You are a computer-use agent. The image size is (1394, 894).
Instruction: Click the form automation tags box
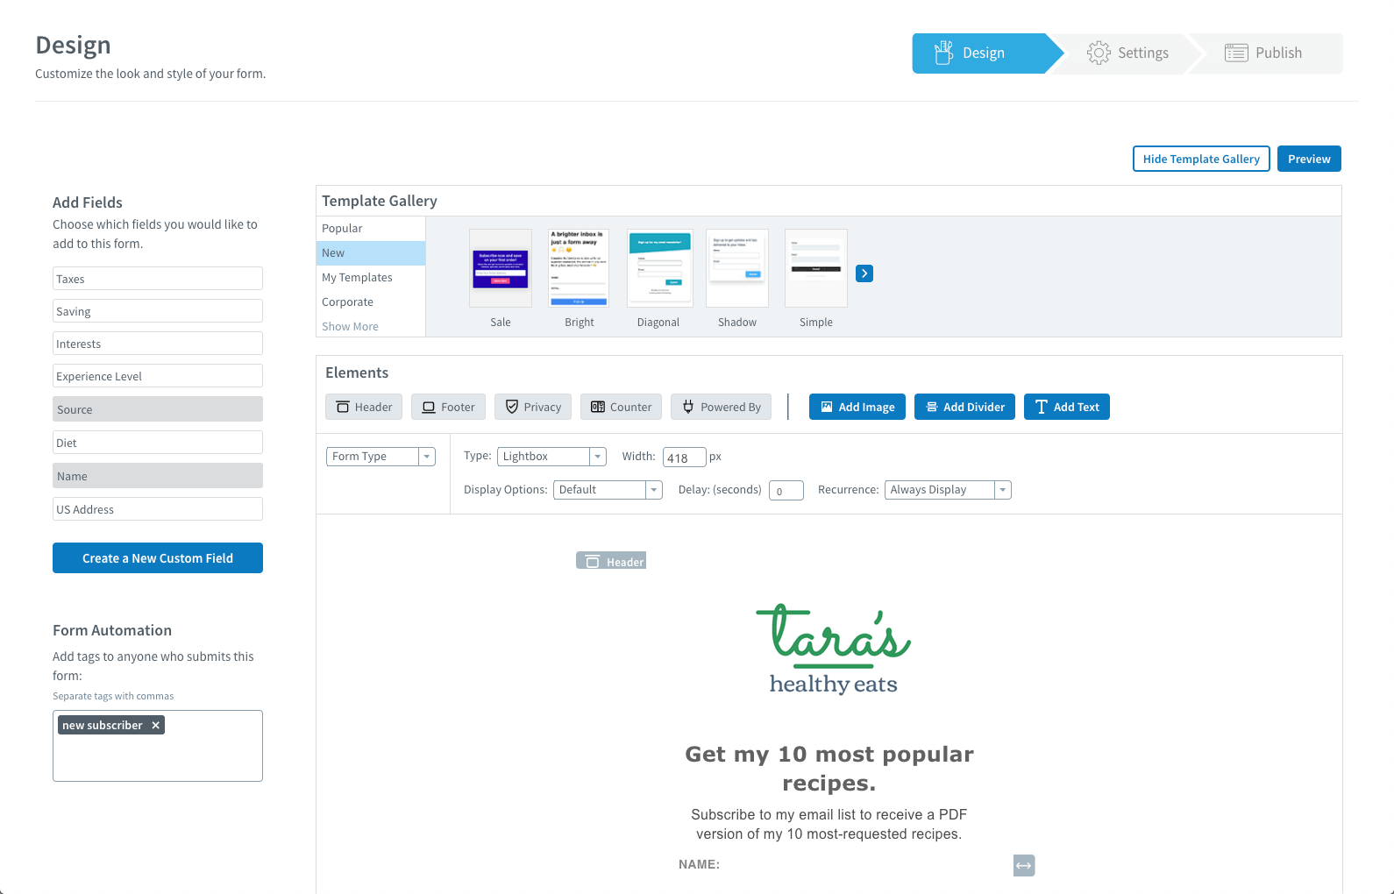pos(158,746)
